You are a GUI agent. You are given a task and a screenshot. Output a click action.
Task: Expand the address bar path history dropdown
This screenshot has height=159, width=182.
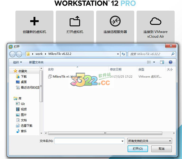118,54
